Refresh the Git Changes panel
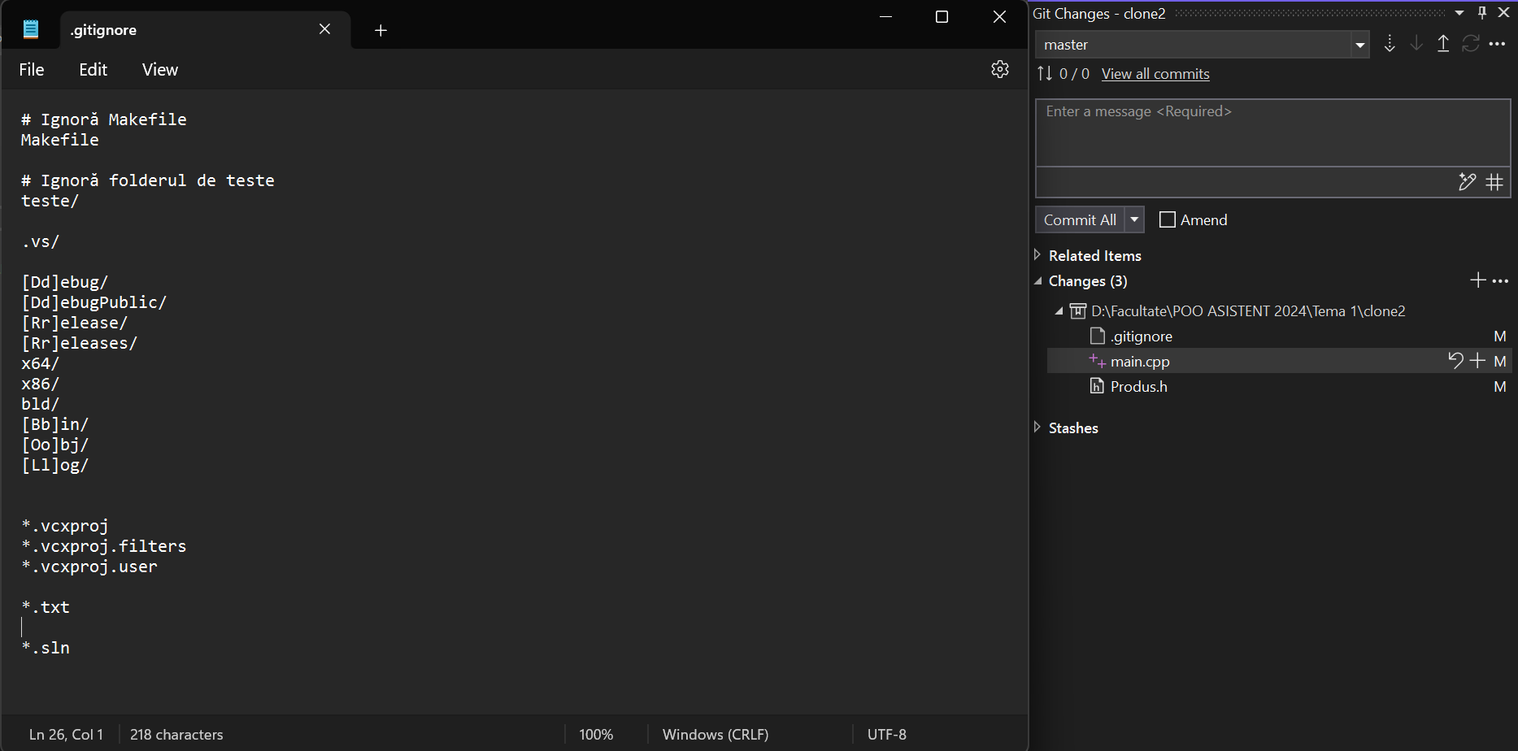1518x751 pixels. tap(1471, 44)
